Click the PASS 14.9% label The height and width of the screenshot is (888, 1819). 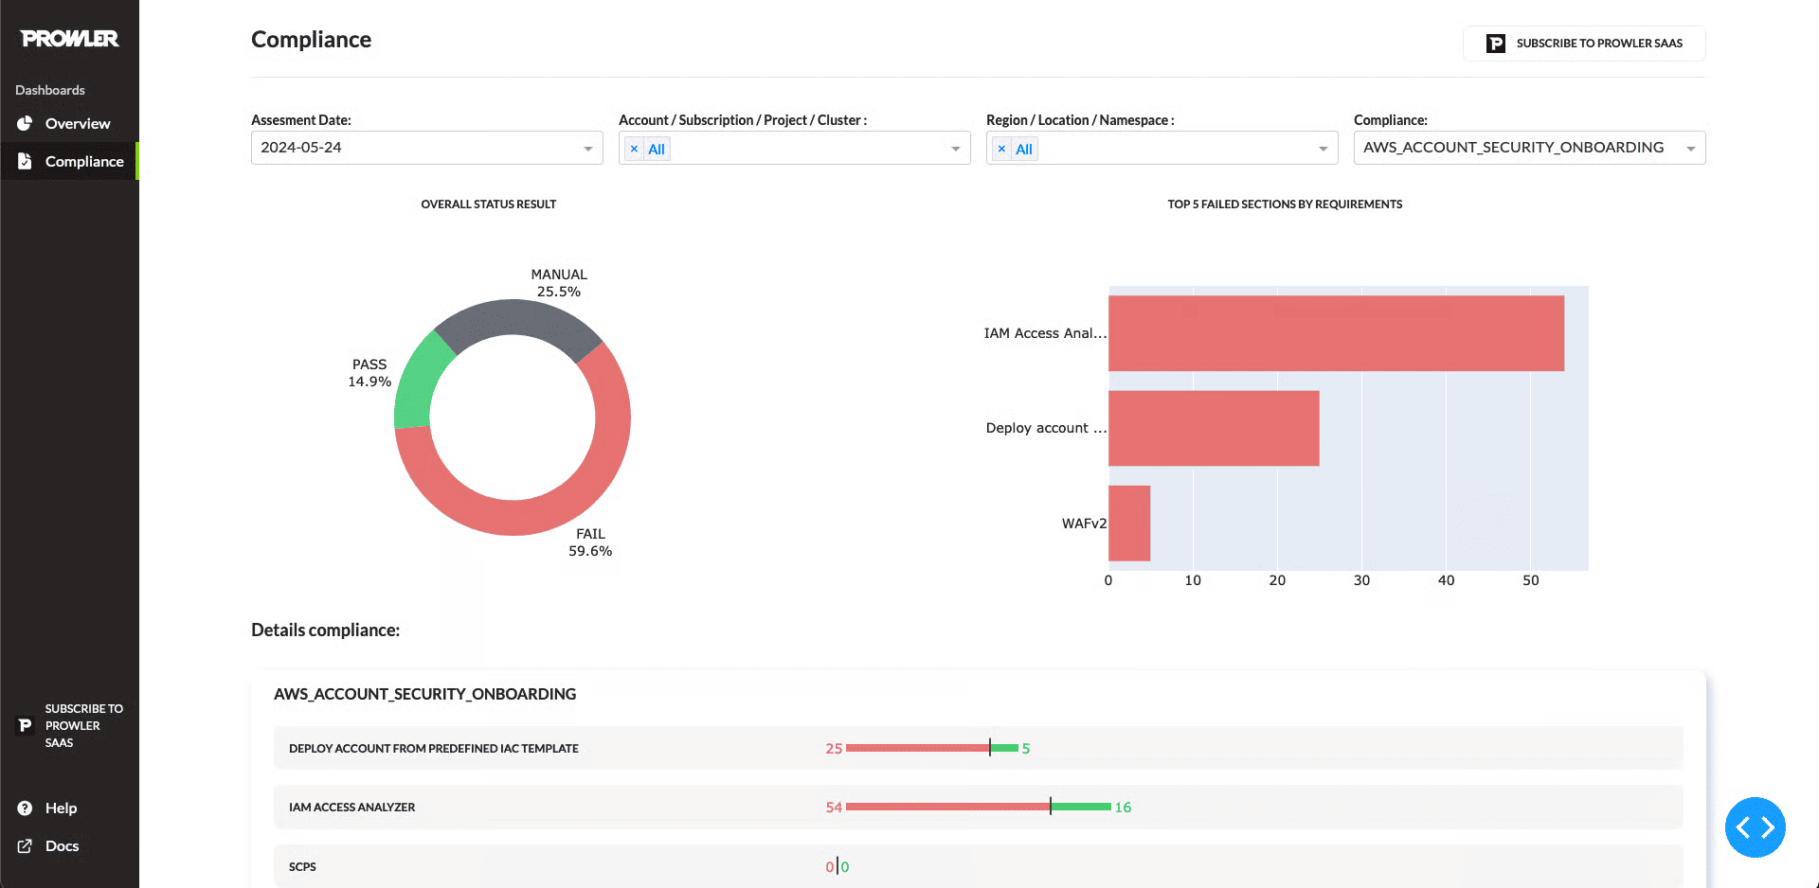point(369,373)
